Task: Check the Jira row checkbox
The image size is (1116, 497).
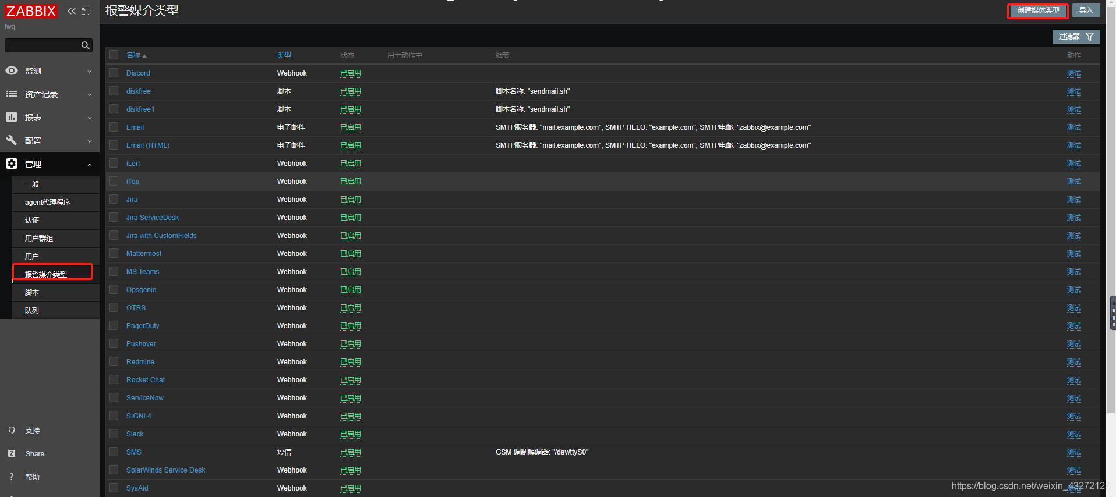Action: [x=114, y=199]
